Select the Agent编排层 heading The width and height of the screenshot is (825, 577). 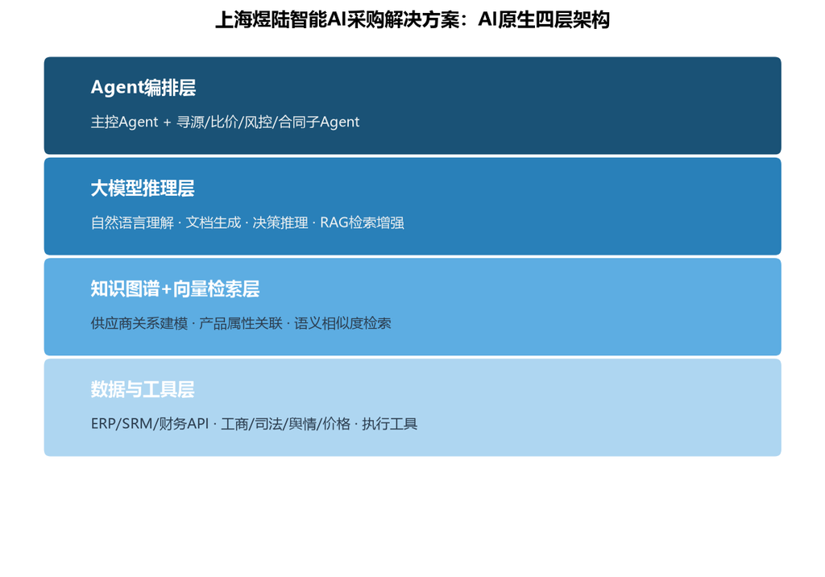143,87
